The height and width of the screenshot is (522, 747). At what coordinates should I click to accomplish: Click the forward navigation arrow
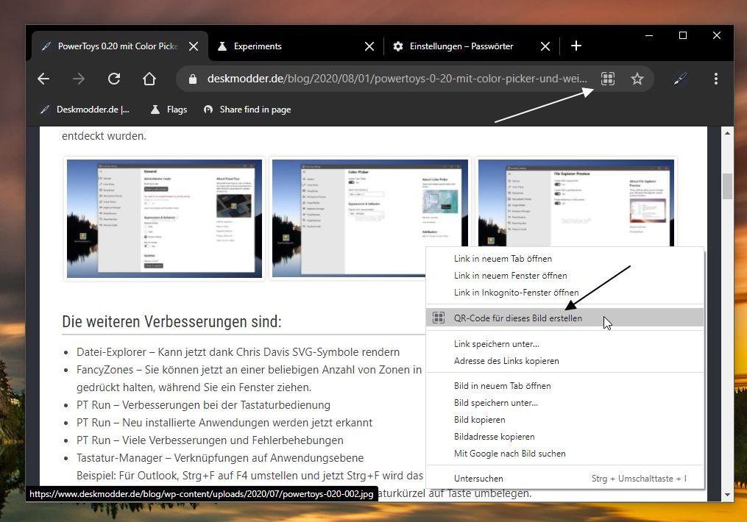point(79,79)
